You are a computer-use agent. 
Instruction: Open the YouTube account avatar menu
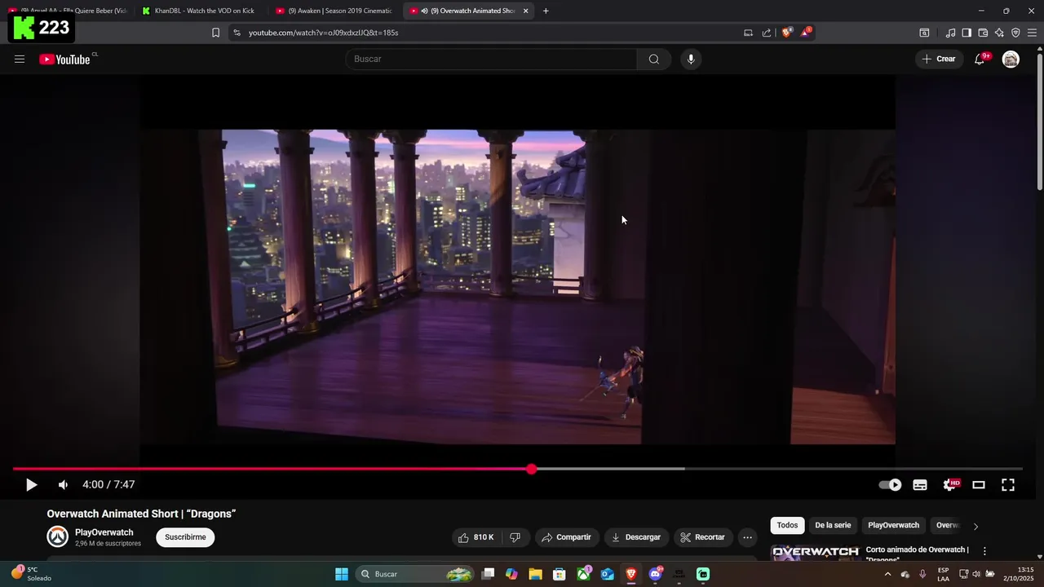point(1011,59)
